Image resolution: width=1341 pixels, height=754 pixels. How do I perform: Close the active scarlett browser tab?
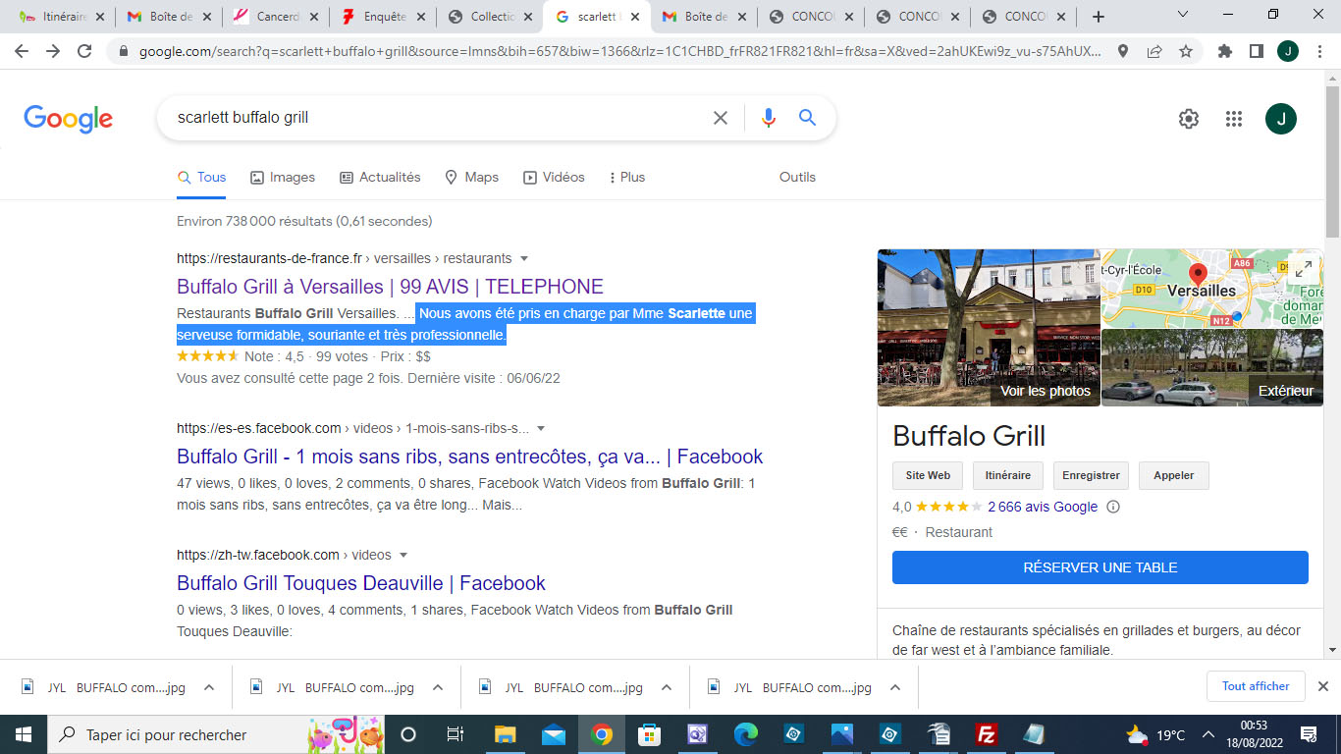[633, 17]
